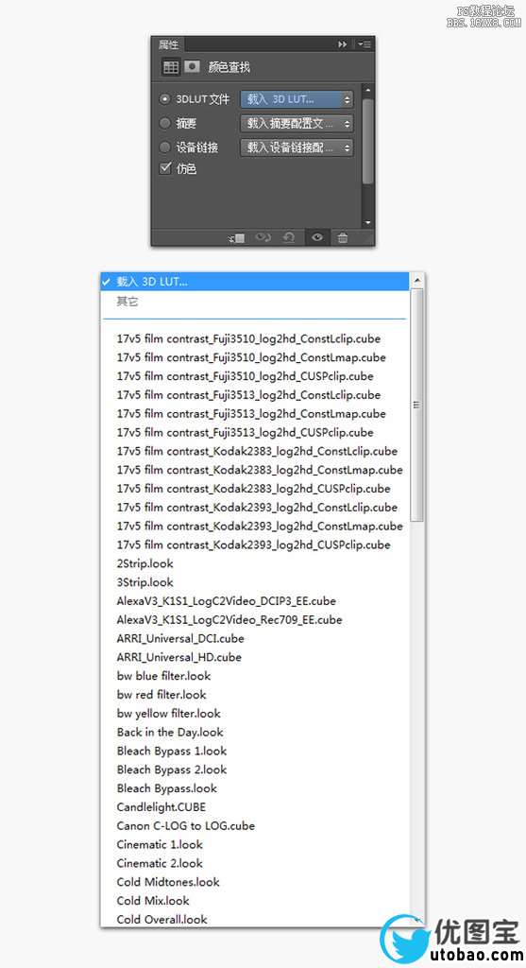Click the color lookup grid icon
Screen dimensions: 526x968
tap(171, 67)
